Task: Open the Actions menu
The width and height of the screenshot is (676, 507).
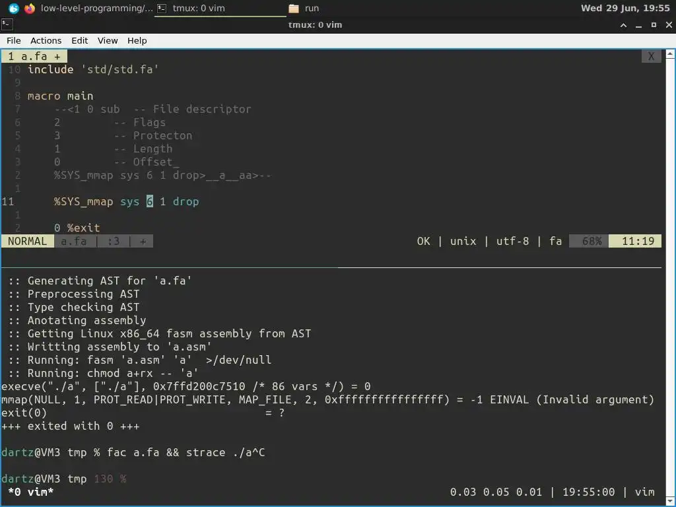Action: point(46,40)
